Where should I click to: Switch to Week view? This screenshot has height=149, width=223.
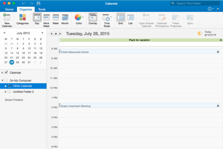click(56, 19)
